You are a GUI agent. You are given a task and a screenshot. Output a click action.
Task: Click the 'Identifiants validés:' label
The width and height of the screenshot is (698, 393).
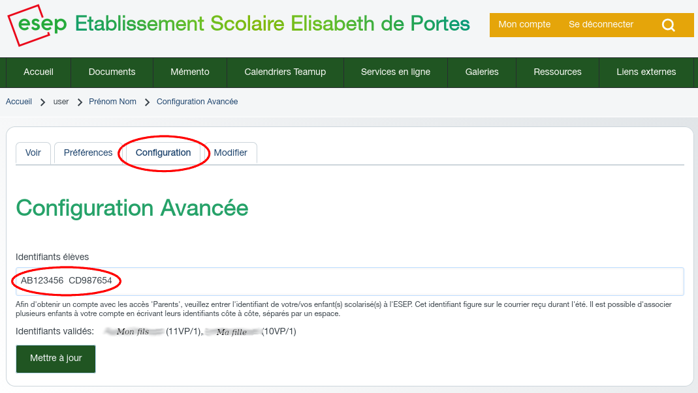[55, 332]
